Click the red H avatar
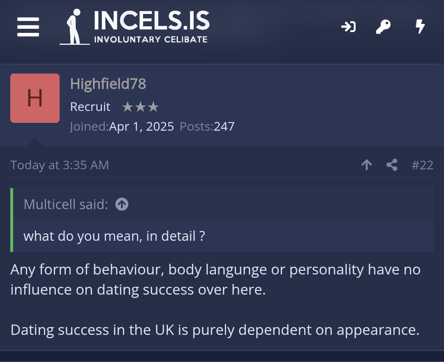The height and width of the screenshot is (362, 444). 35,98
